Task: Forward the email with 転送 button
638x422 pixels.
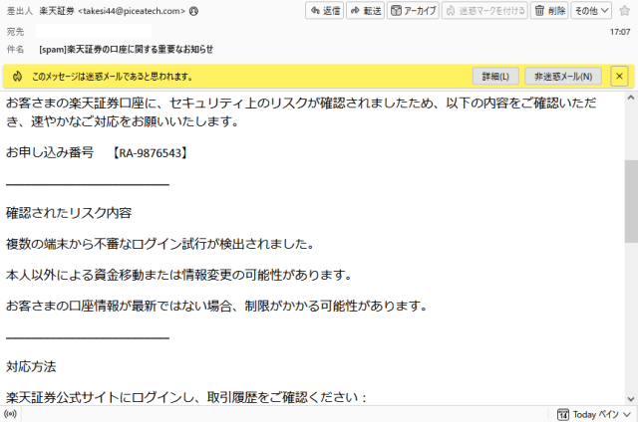Action: point(366,11)
